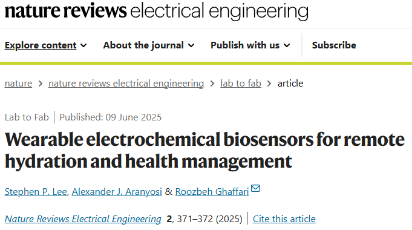Click the Subscribe link
The height and width of the screenshot is (230, 412).
click(x=334, y=45)
